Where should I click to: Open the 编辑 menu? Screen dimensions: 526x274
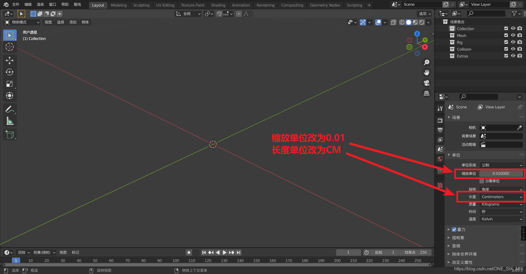click(28, 4)
